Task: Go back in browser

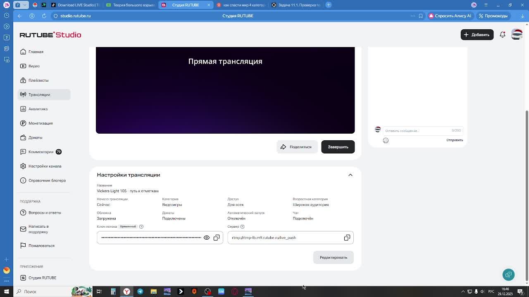Action: [19, 16]
